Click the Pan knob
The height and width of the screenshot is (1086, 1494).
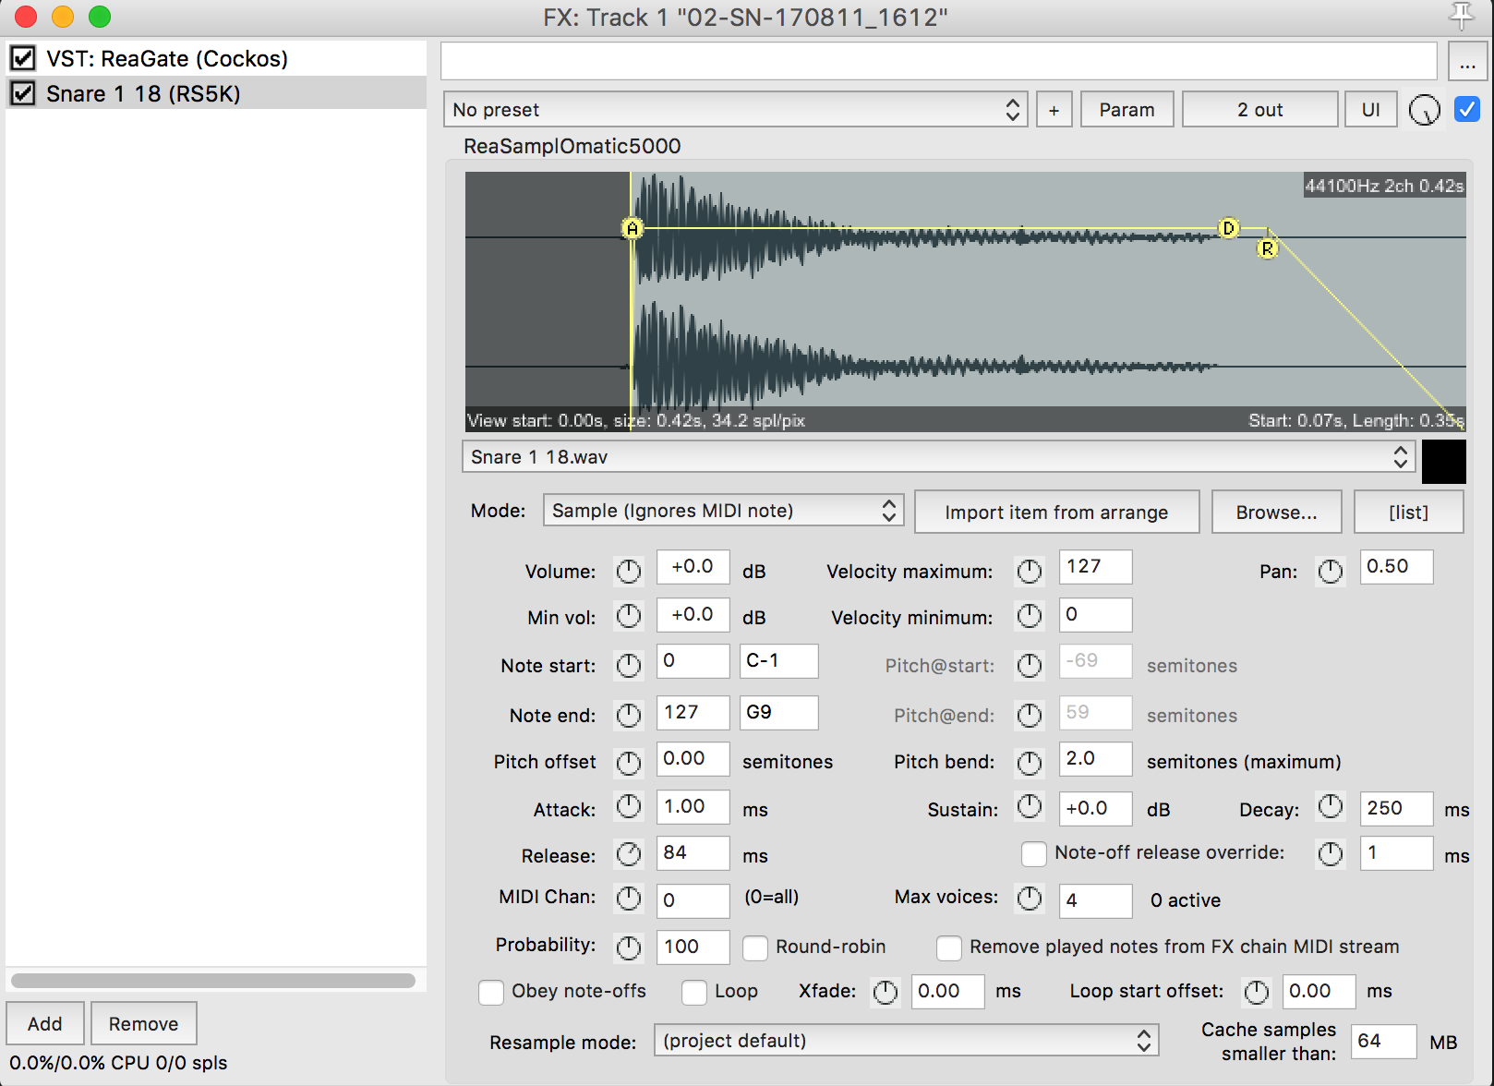[1330, 572]
